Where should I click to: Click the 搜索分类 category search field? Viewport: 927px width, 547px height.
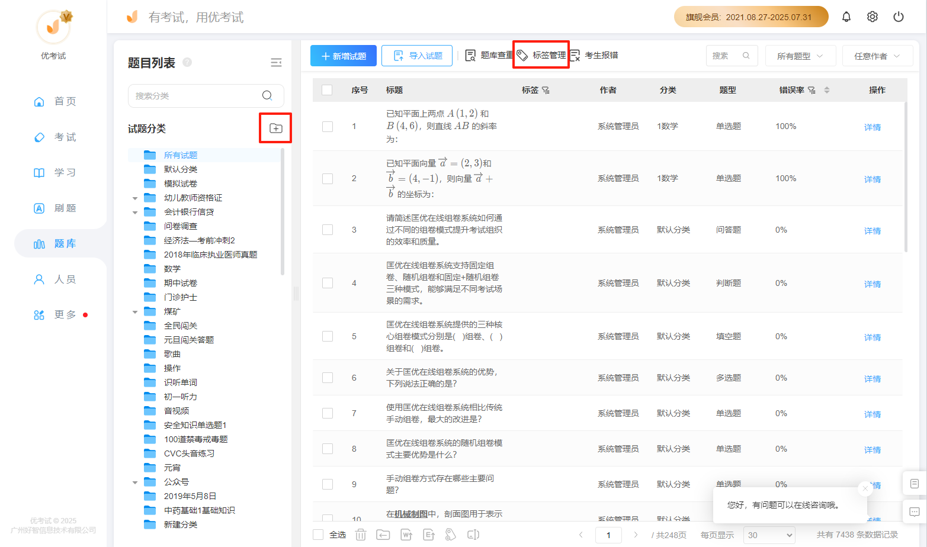206,95
